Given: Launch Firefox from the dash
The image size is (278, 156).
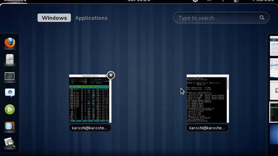Looking at the screenshot, I should (10, 42).
